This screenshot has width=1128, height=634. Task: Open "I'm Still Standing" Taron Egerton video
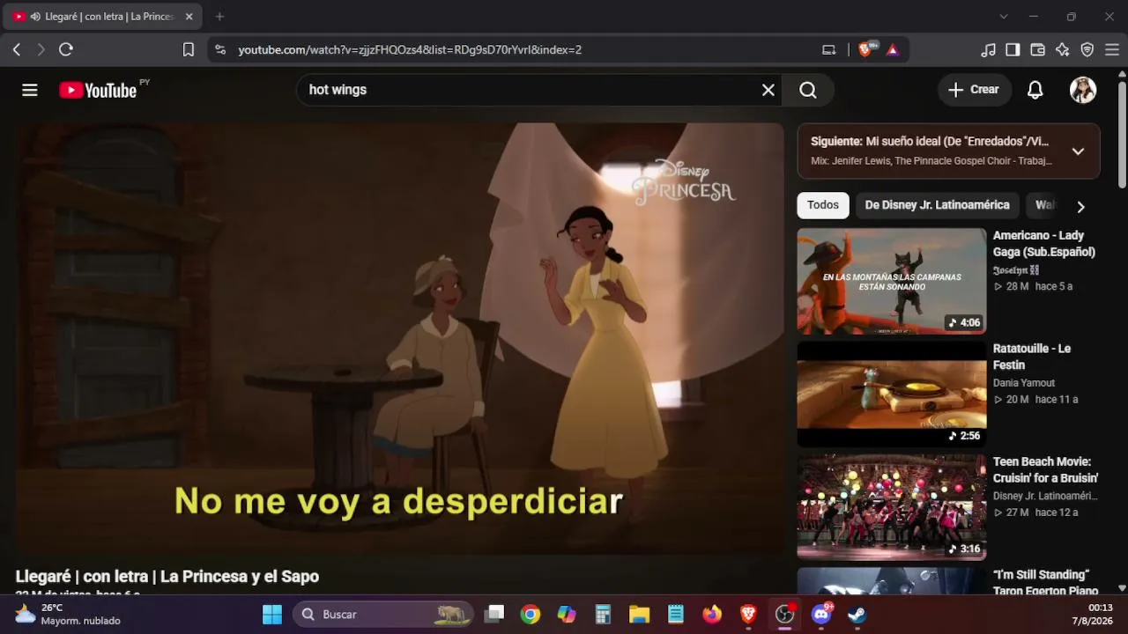(1045, 582)
